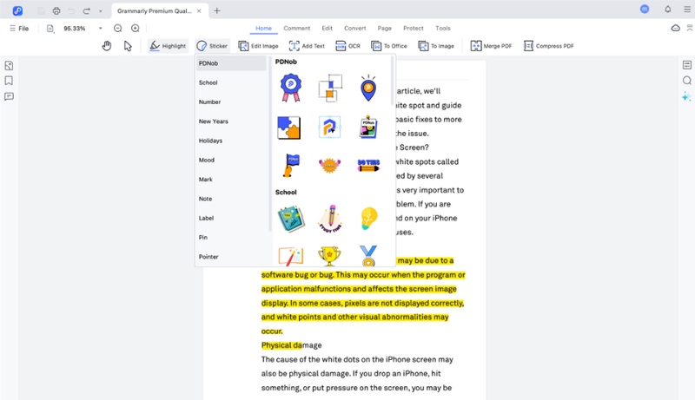Add a new tab with plus button
The image size is (695, 400).
pos(216,10)
